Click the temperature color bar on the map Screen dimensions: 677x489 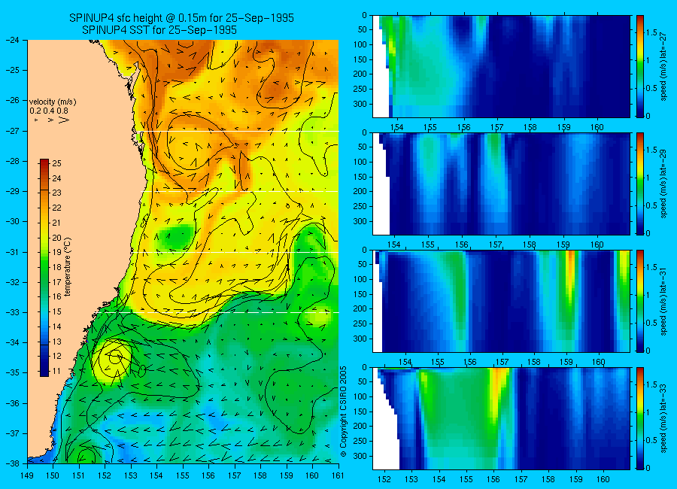44,267
